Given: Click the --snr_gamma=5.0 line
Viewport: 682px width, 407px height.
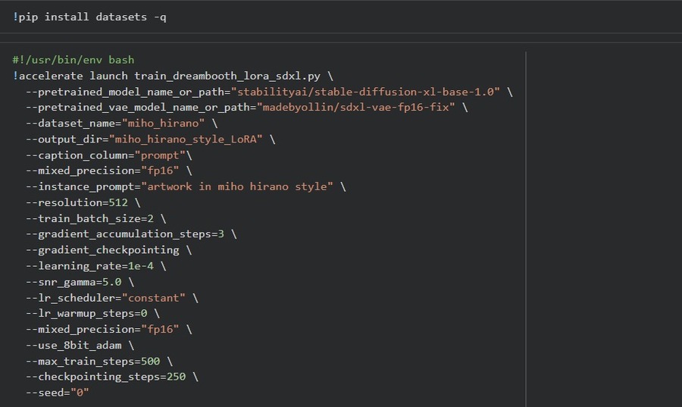Looking at the screenshot, I should (x=80, y=282).
